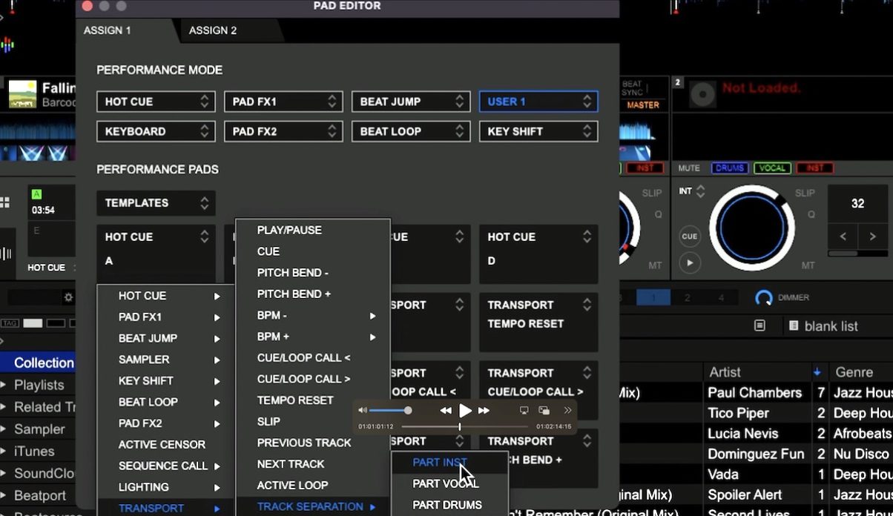Enable MUTE on the right deck

690,168
